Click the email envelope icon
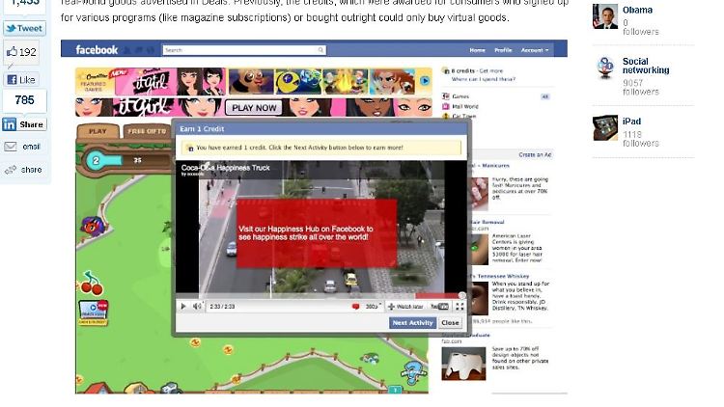This screenshot has height=407, width=724. tap(11, 147)
